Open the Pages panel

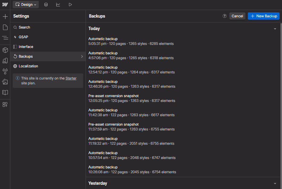tap(5, 27)
